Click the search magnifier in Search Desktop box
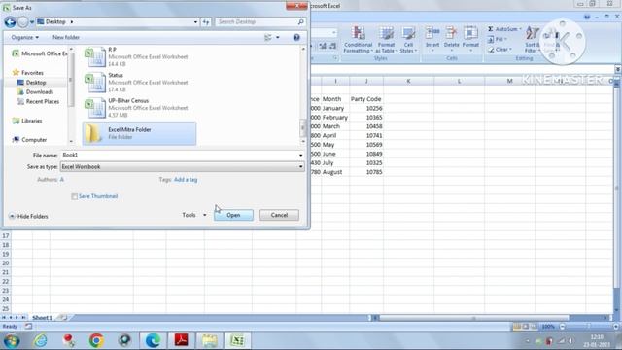Screen dimensions: 622x350 click(x=300, y=21)
